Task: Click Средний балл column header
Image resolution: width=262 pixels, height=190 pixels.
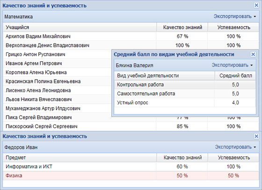Action: (235, 76)
